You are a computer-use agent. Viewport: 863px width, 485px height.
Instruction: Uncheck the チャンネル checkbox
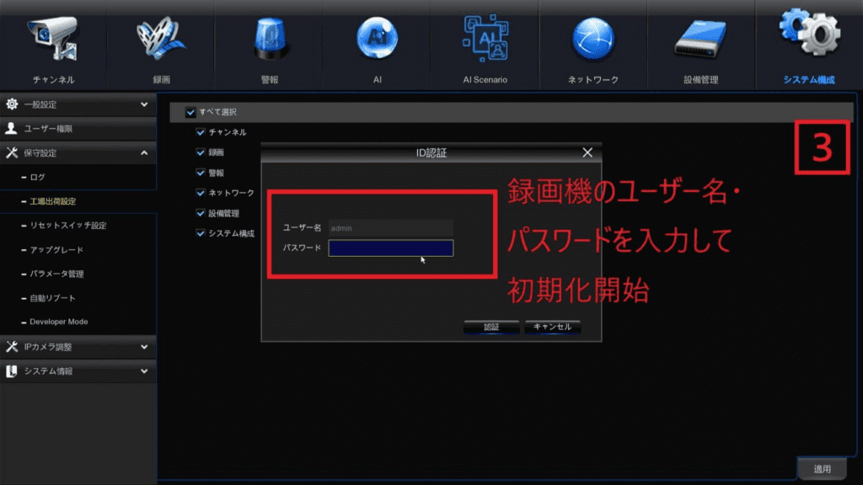(x=201, y=132)
